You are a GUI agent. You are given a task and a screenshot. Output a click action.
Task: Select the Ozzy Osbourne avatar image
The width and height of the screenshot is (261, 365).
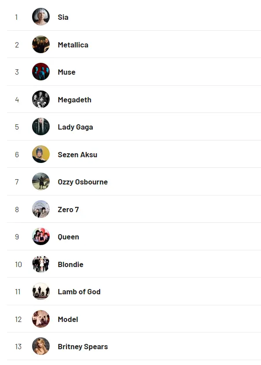(x=41, y=181)
